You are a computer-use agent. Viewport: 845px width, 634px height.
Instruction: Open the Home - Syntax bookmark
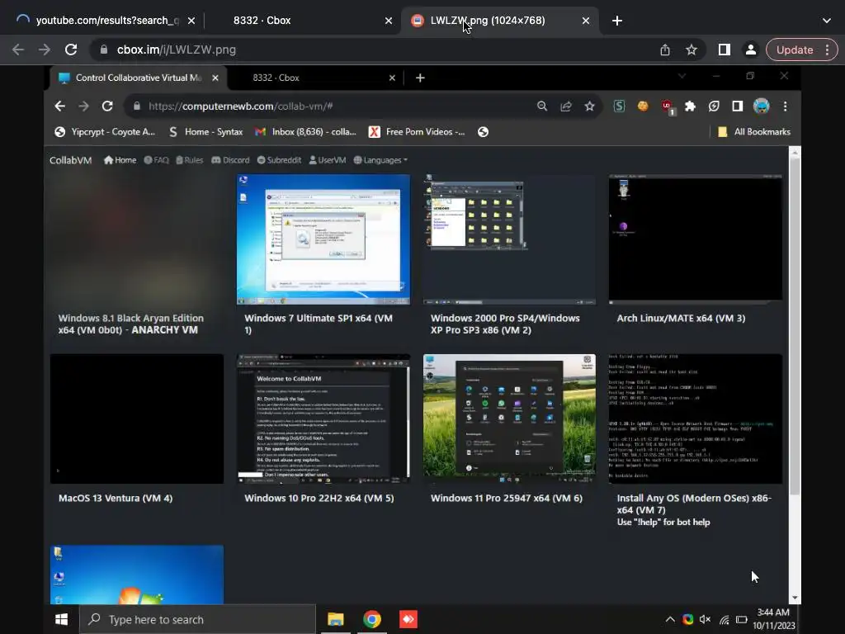[205, 131]
